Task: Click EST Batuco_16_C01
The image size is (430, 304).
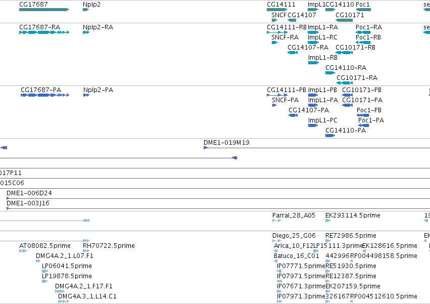Action: pos(275,262)
